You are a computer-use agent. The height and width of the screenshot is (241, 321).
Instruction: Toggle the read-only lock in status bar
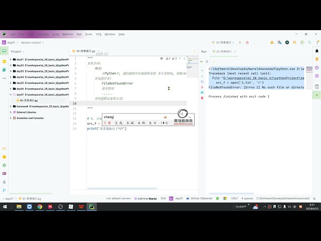[314, 198]
